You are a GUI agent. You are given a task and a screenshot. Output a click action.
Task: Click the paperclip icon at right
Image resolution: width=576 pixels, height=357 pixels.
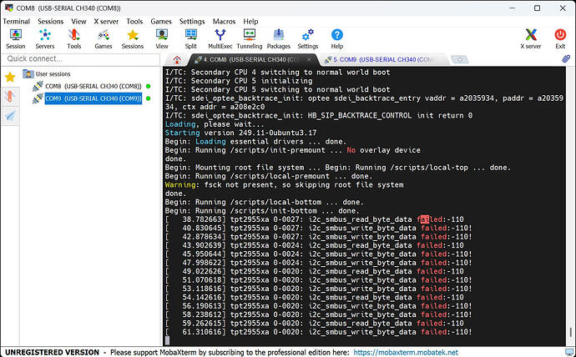[x=566, y=58]
